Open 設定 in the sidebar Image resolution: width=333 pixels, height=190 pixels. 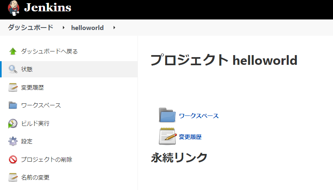point(27,141)
